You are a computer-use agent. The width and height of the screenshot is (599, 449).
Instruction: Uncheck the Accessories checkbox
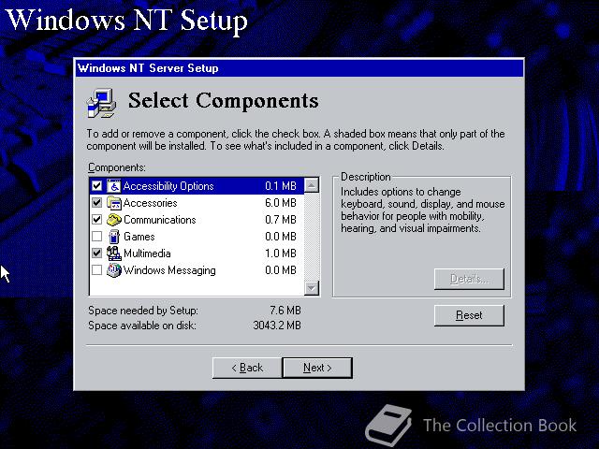pos(97,203)
